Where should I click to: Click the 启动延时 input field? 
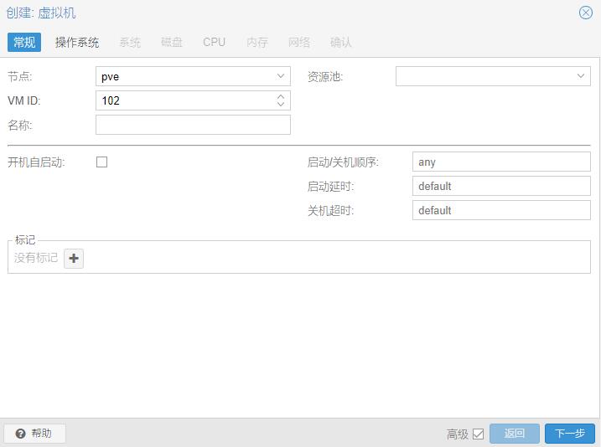501,186
